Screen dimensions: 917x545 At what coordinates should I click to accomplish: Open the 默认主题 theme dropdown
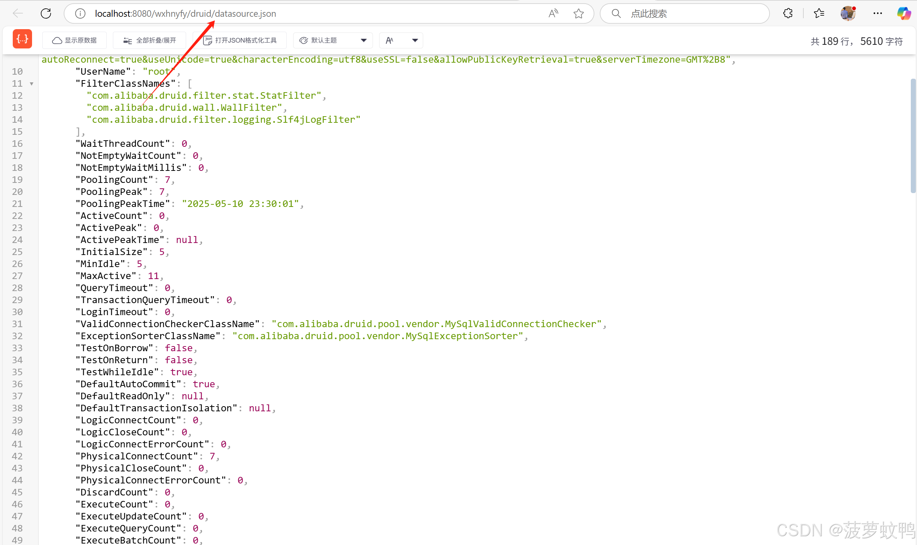333,40
